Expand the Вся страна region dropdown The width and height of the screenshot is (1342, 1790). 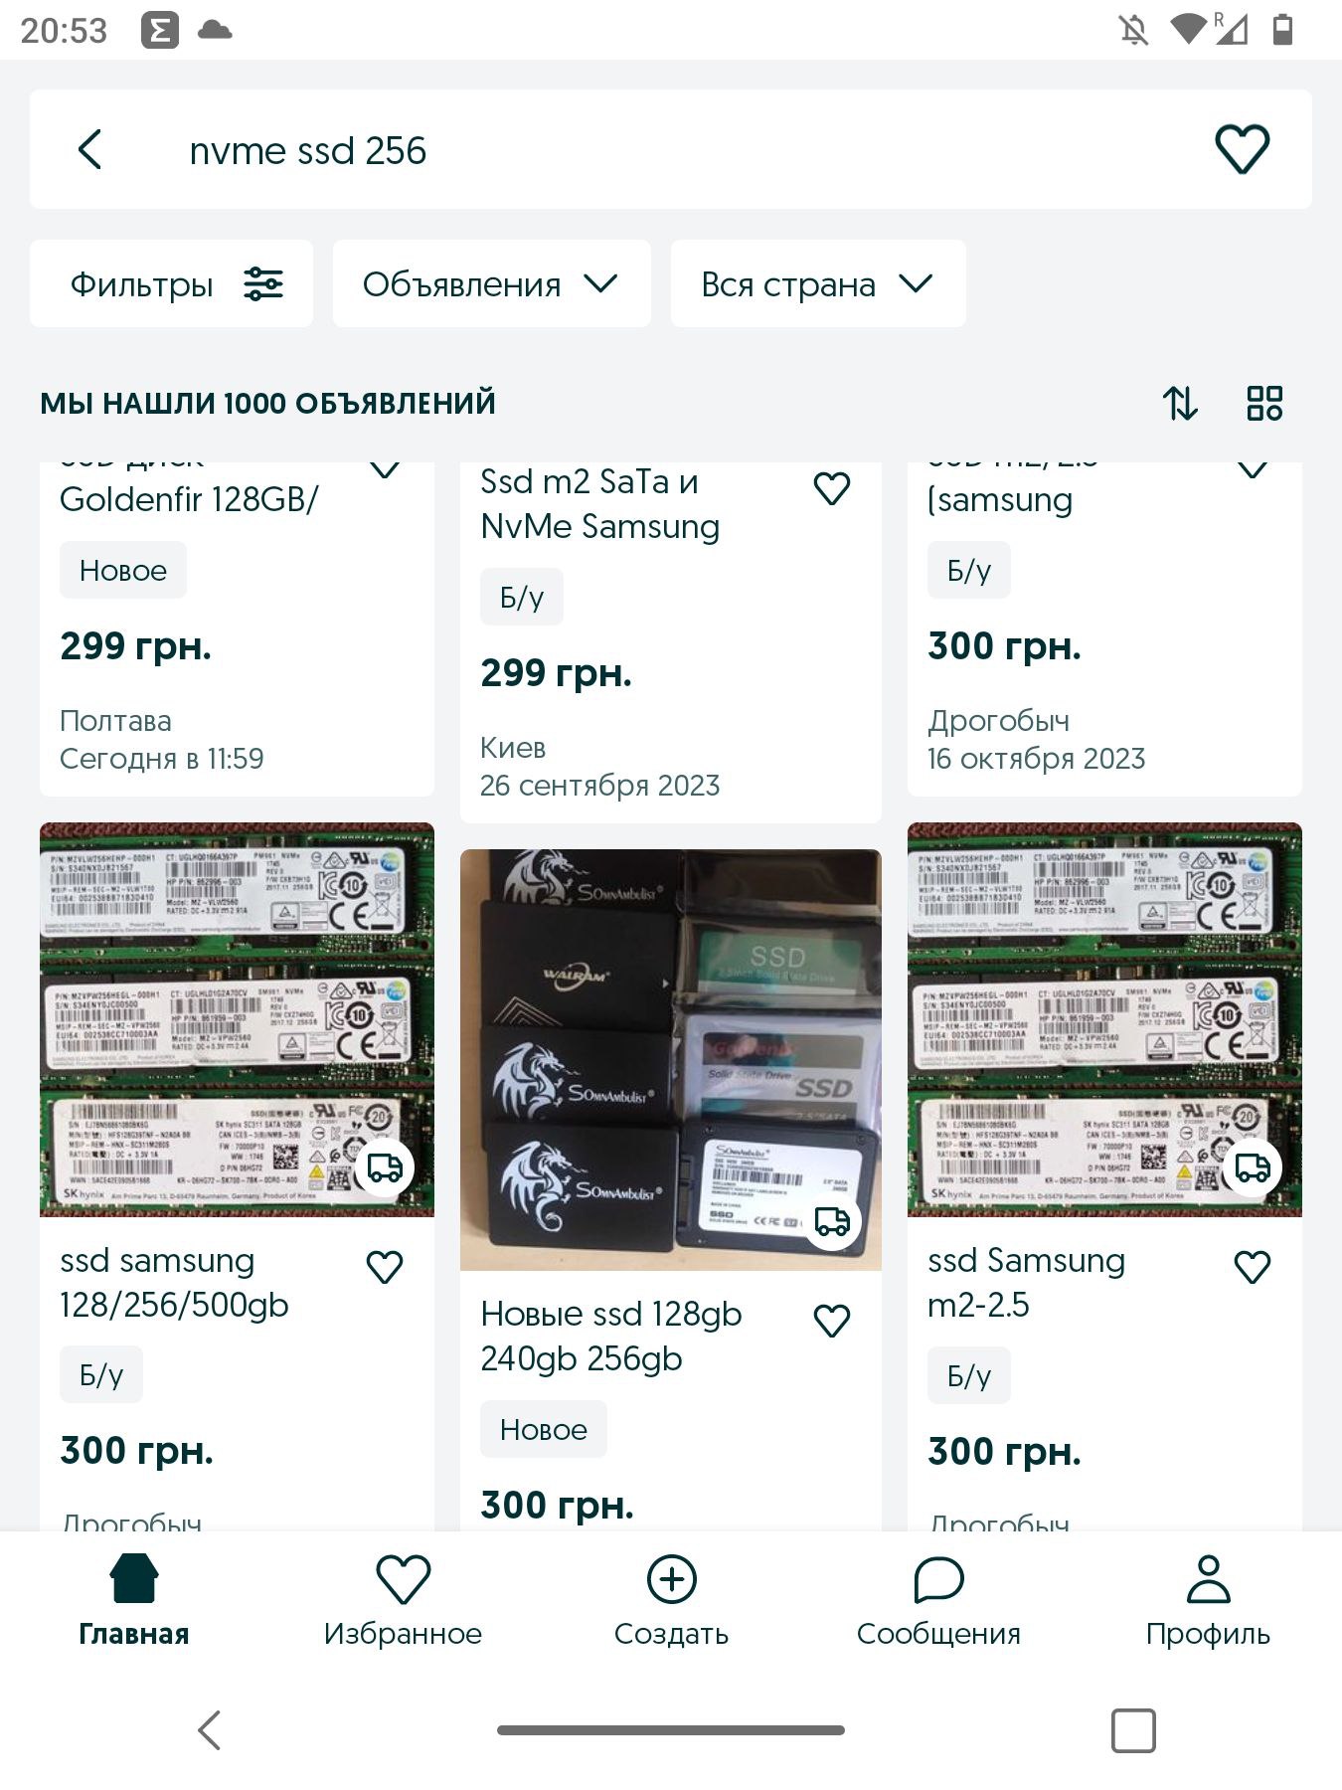[x=818, y=283]
